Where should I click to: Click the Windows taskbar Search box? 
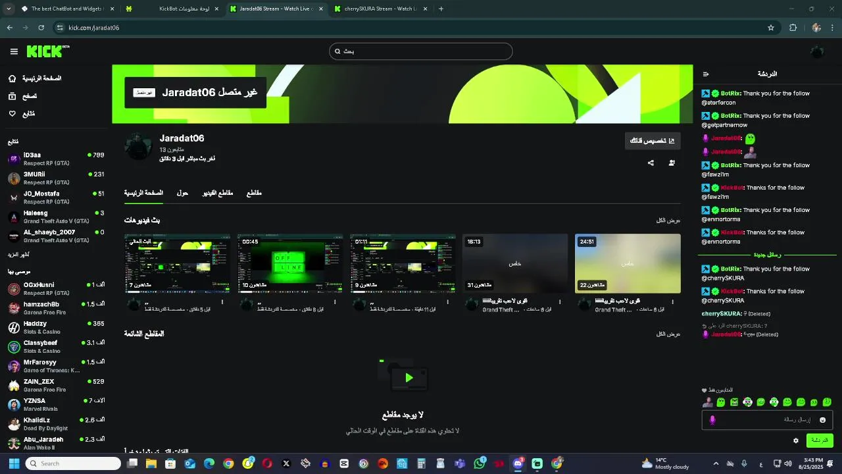tap(73, 463)
